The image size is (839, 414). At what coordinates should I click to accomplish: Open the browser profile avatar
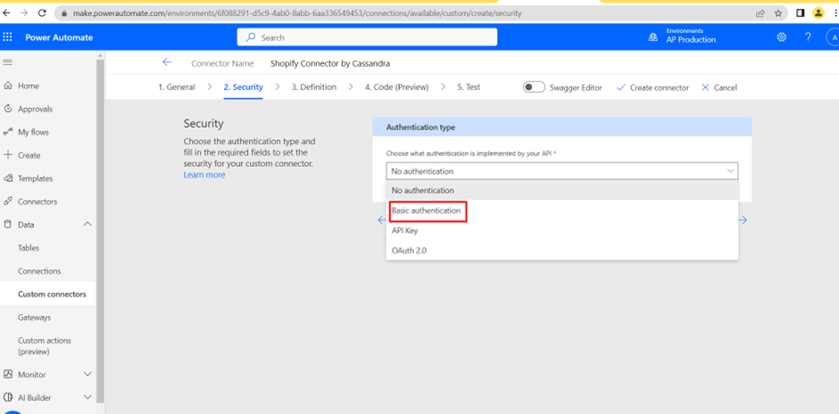[818, 13]
